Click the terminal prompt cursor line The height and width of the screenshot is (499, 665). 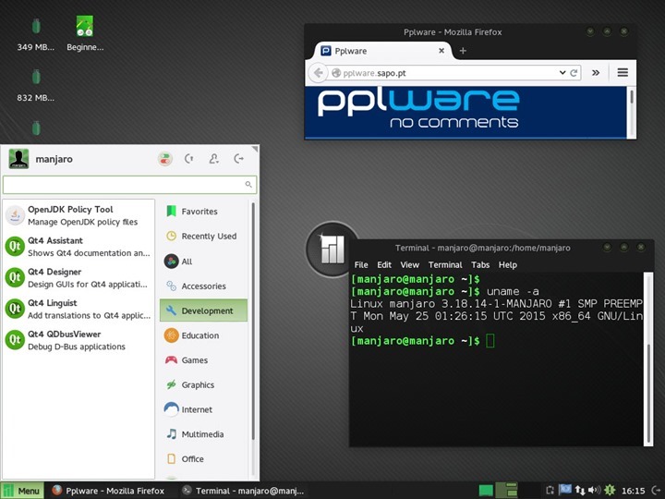click(422, 341)
